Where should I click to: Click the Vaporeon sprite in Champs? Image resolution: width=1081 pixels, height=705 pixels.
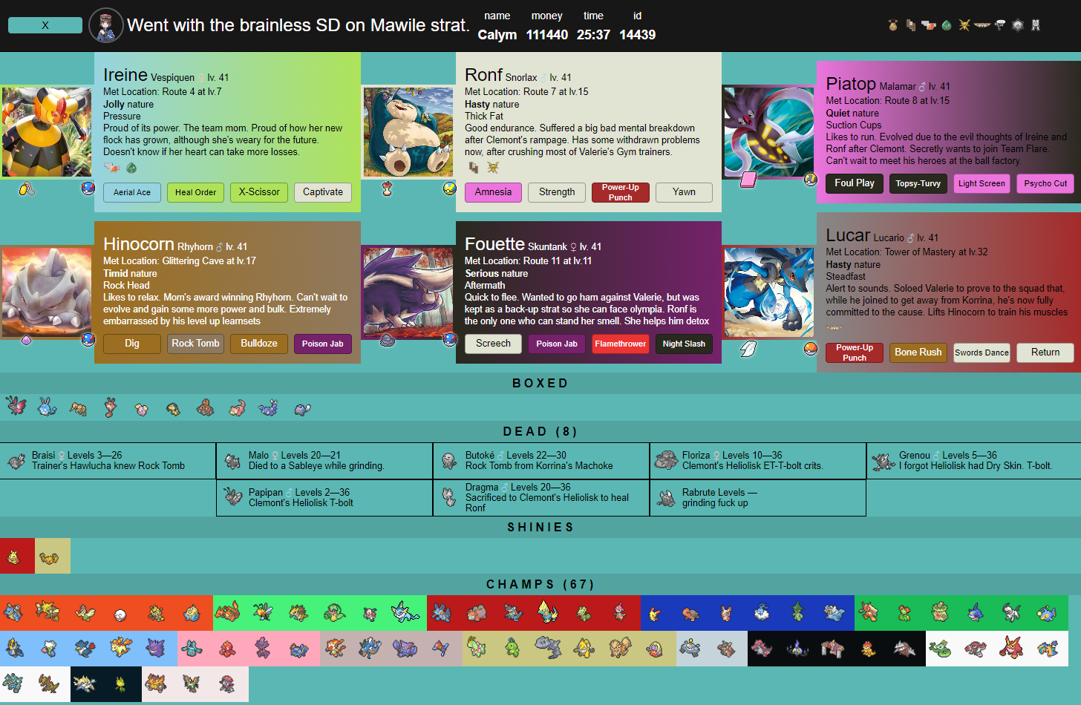[405, 612]
